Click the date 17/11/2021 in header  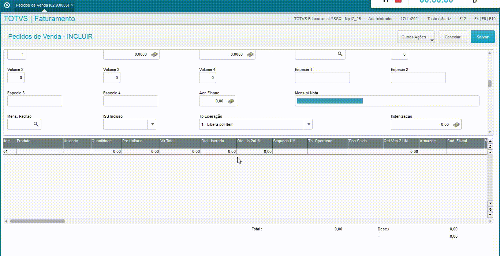[x=410, y=19]
